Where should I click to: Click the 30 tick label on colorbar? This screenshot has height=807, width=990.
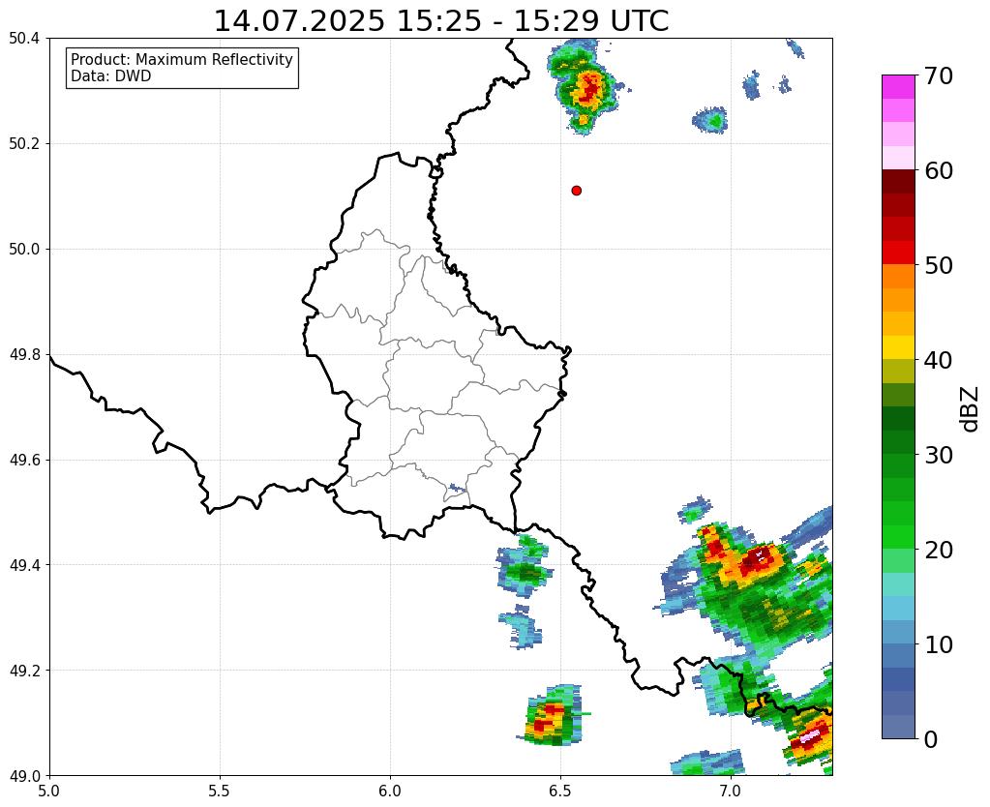click(x=939, y=455)
